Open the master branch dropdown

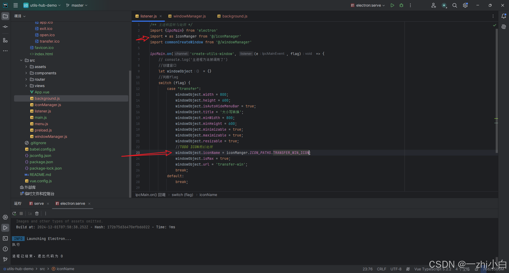pos(77,5)
